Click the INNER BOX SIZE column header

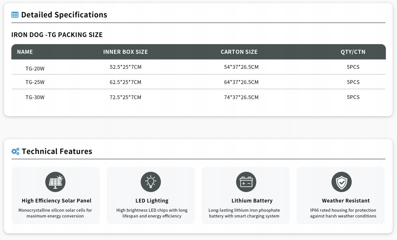126,52
